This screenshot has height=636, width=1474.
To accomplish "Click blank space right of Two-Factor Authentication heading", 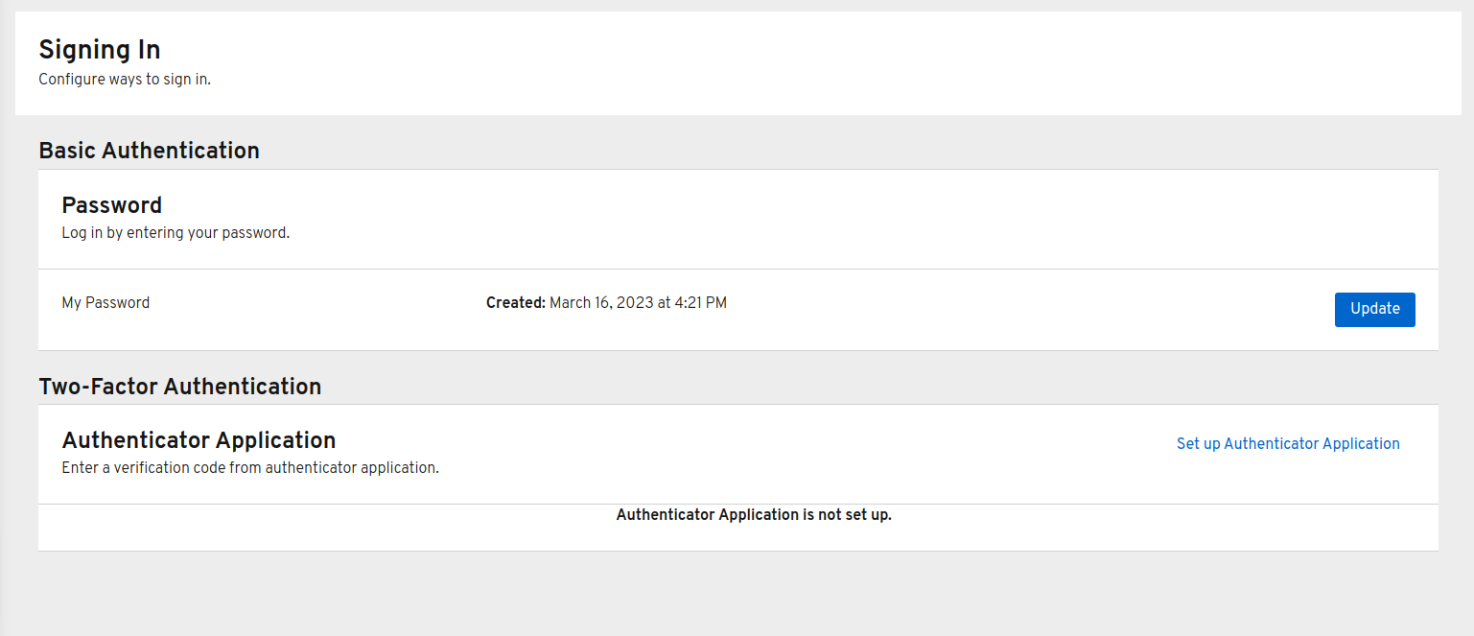I will pos(863,387).
